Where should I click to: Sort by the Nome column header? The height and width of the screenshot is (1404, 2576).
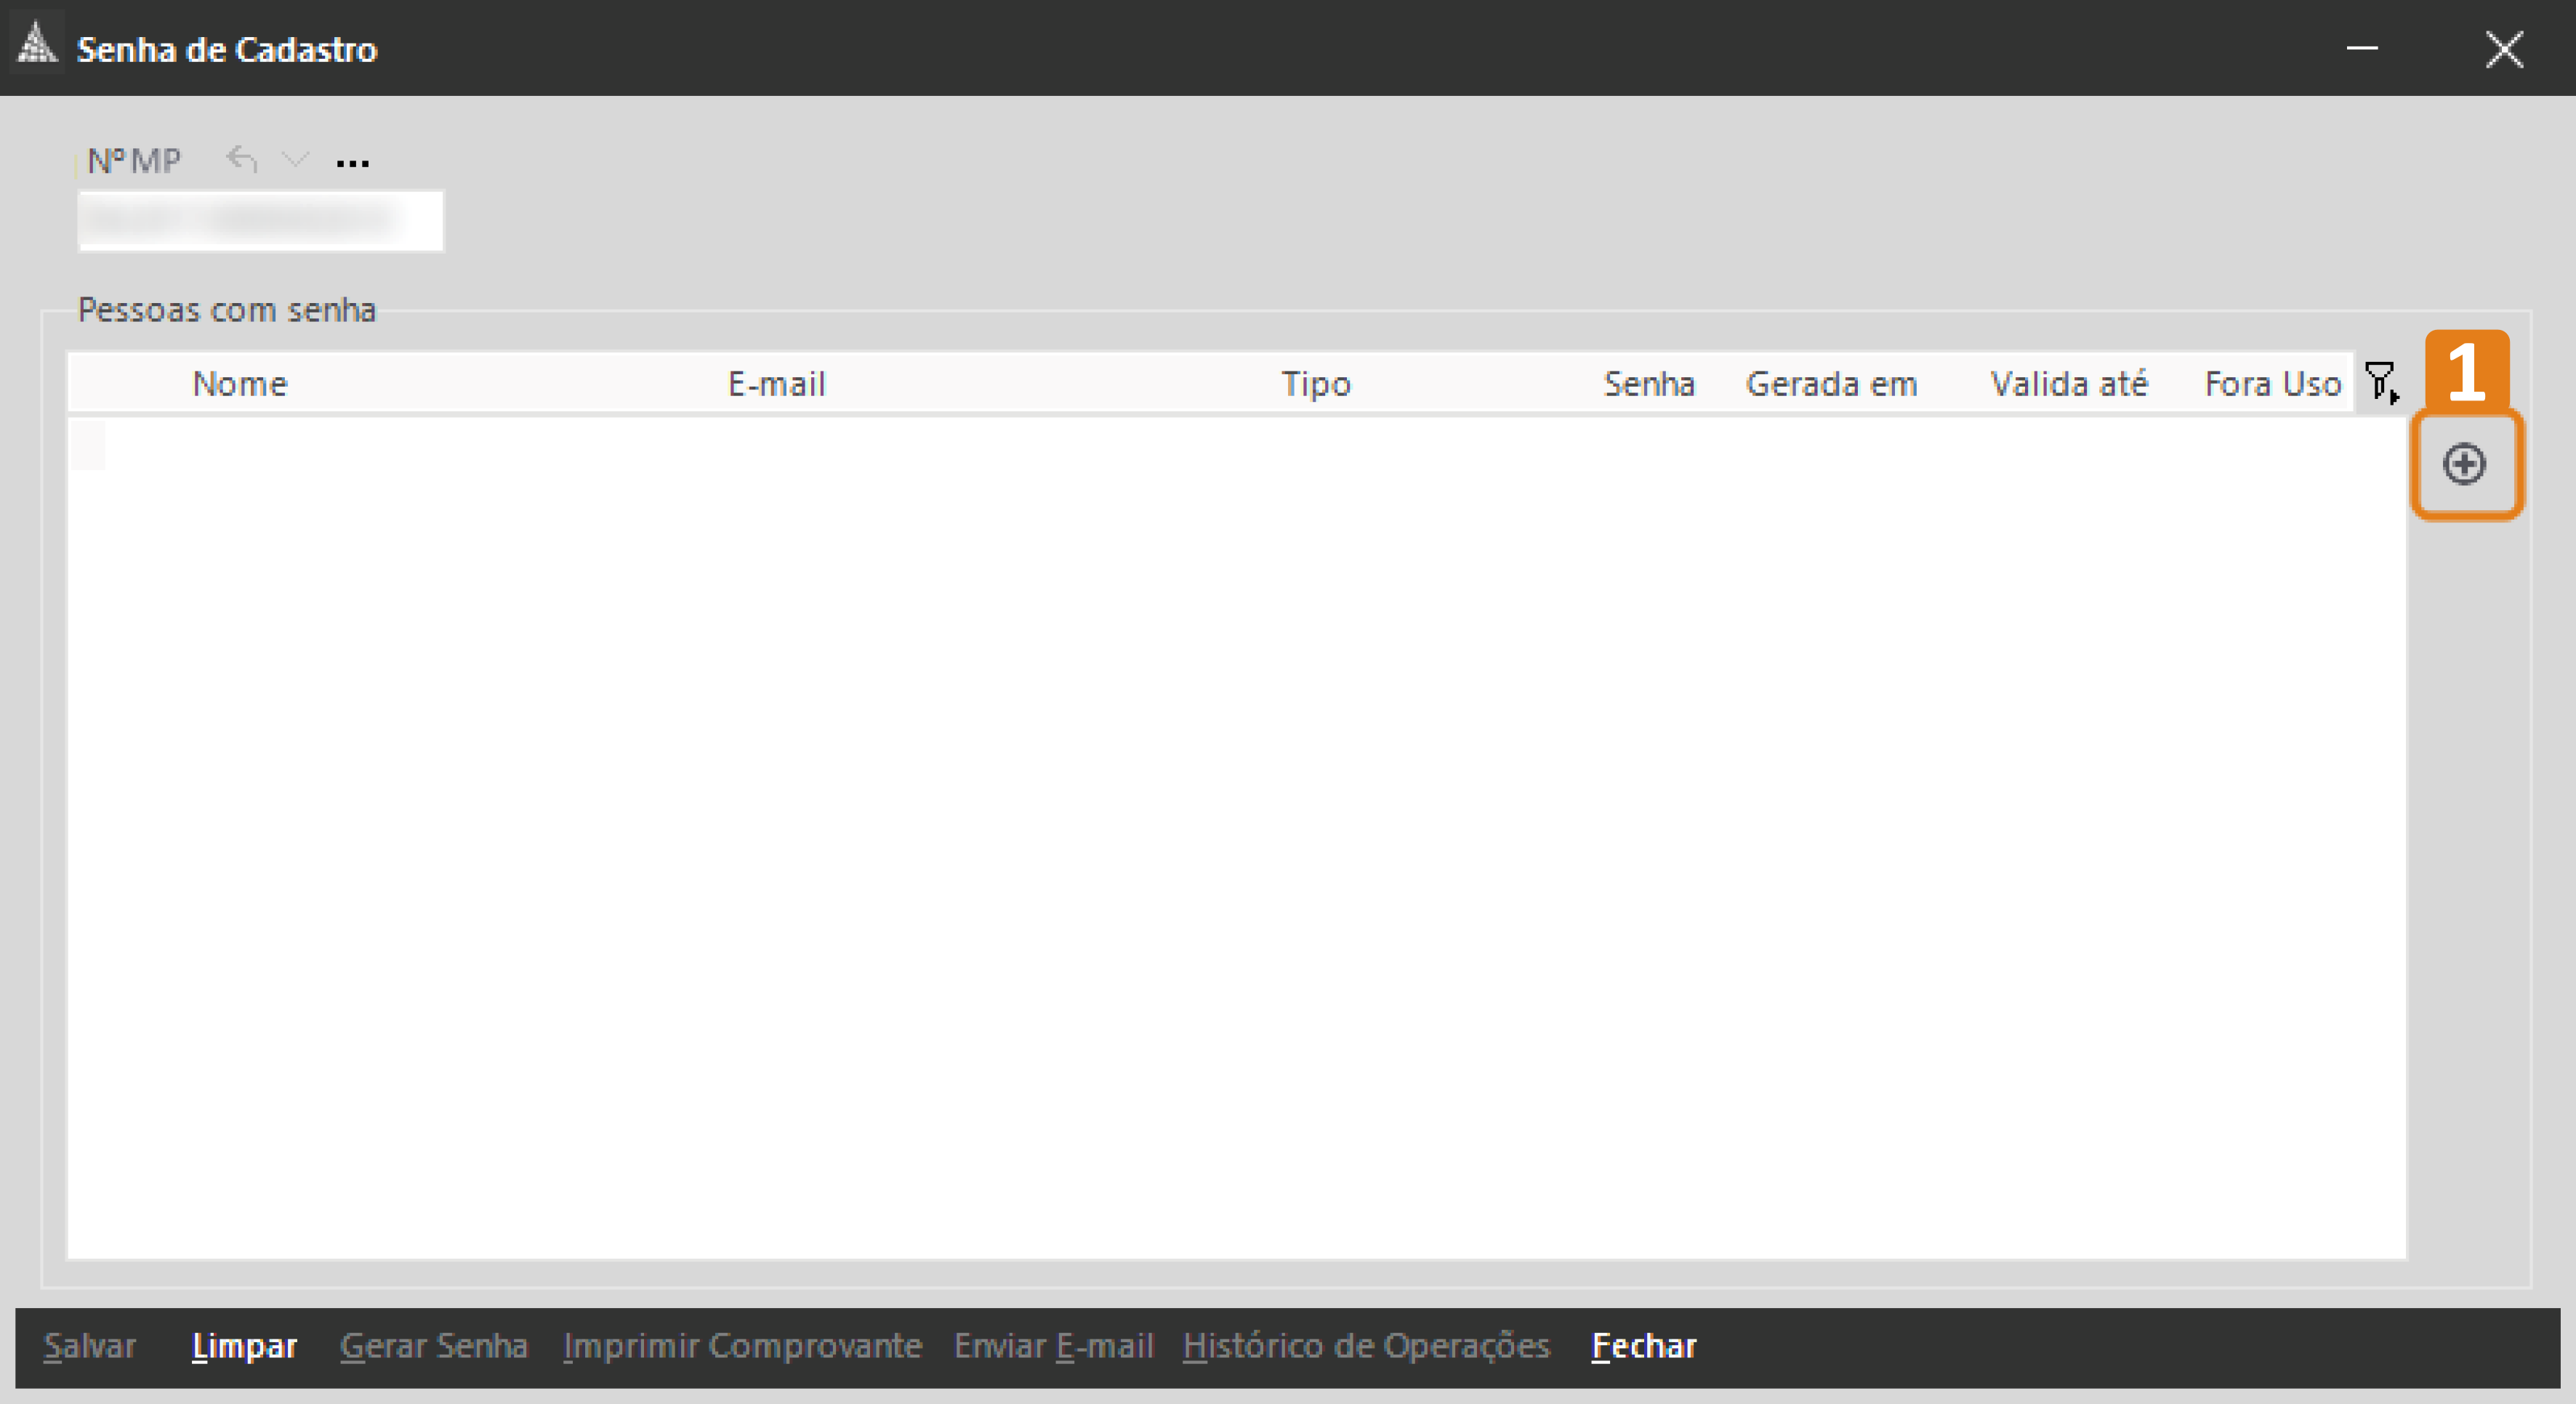[x=240, y=384]
